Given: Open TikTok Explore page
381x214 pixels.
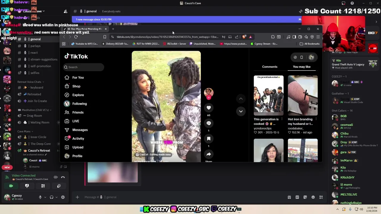Looking at the screenshot, I should click(74, 95).
